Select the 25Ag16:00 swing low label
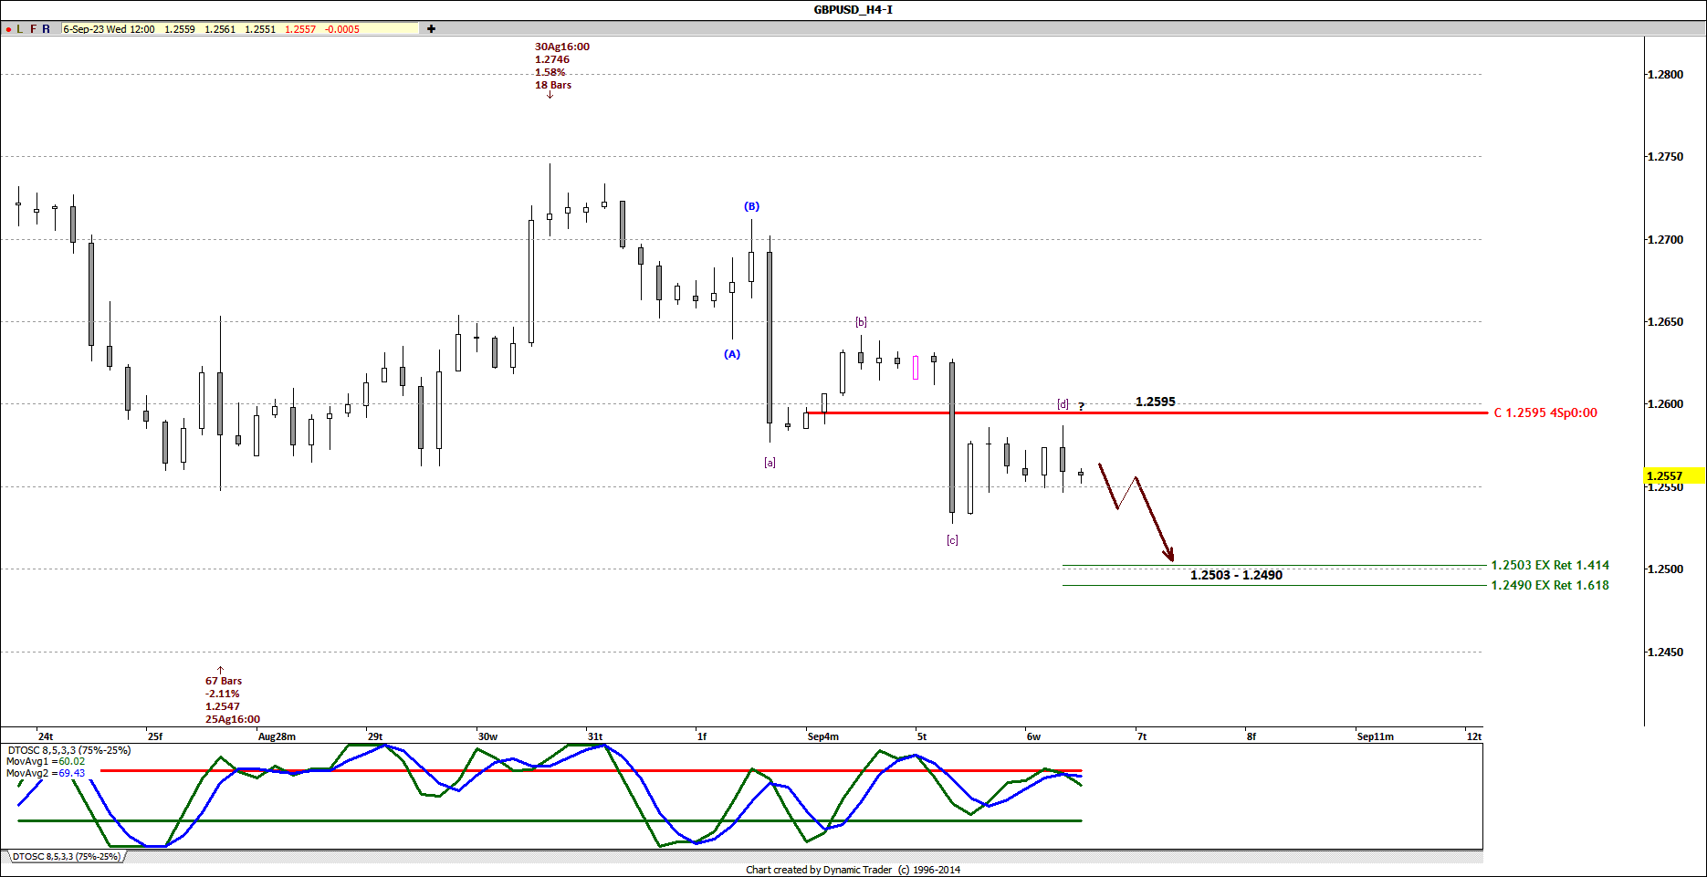The height and width of the screenshot is (877, 1707). coord(233,719)
